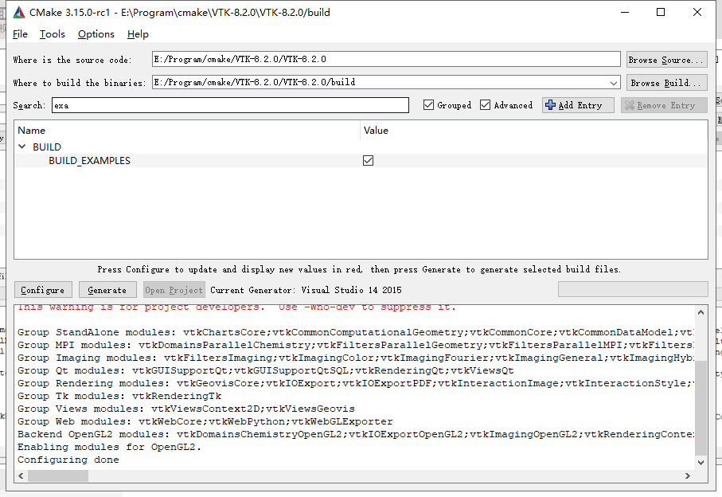
Task: Click the Configure button
Action: tap(43, 290)
